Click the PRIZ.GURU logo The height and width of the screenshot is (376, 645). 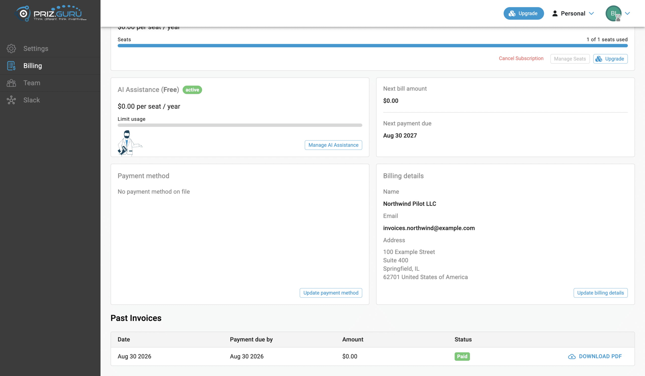(50, 13)
